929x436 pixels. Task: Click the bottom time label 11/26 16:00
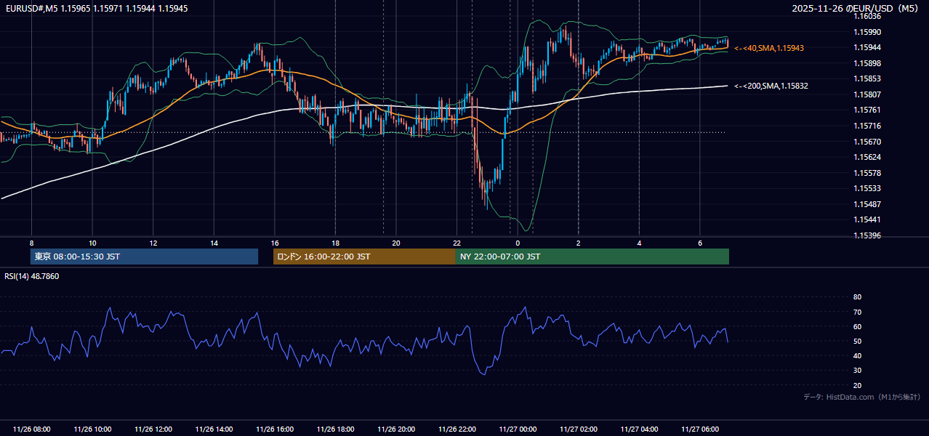coord(275,429)
